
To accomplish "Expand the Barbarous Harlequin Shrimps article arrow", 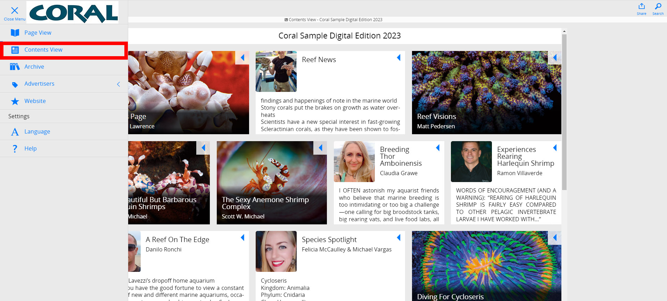I will pyautogui.click(x=203, y=148).
